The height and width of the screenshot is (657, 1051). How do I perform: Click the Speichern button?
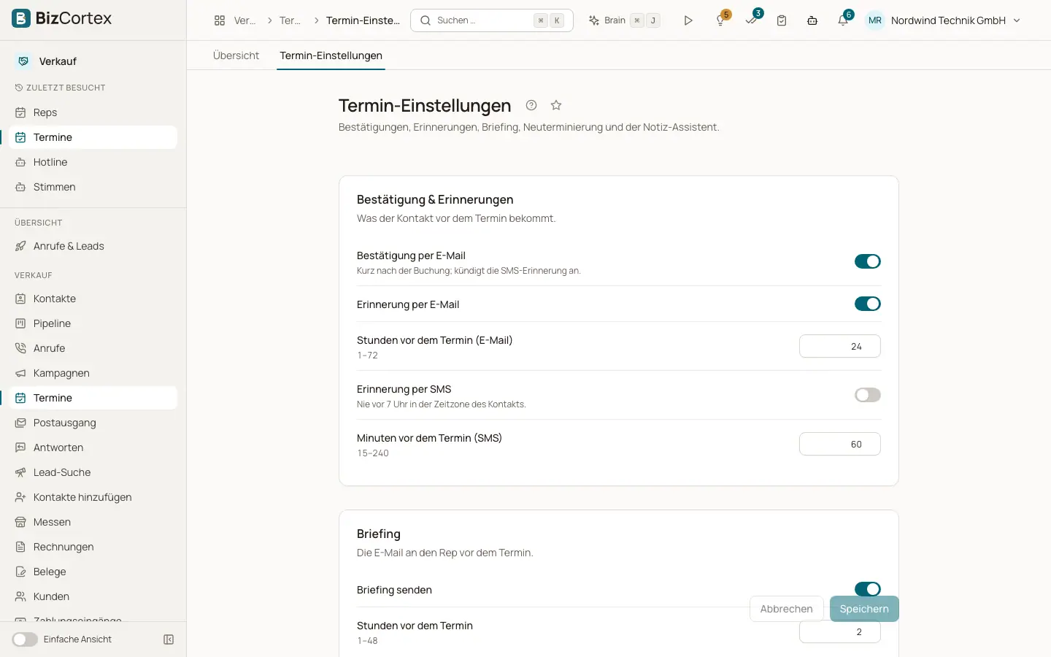point(864,609)
